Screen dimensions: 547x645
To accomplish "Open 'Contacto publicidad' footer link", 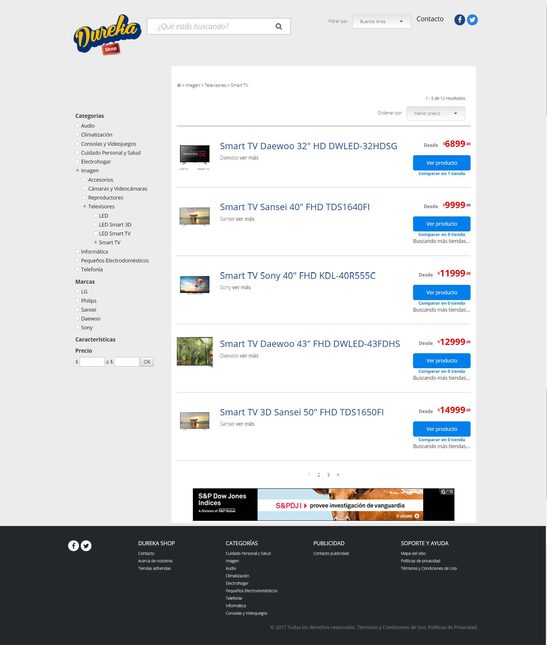I will (331, 554).
